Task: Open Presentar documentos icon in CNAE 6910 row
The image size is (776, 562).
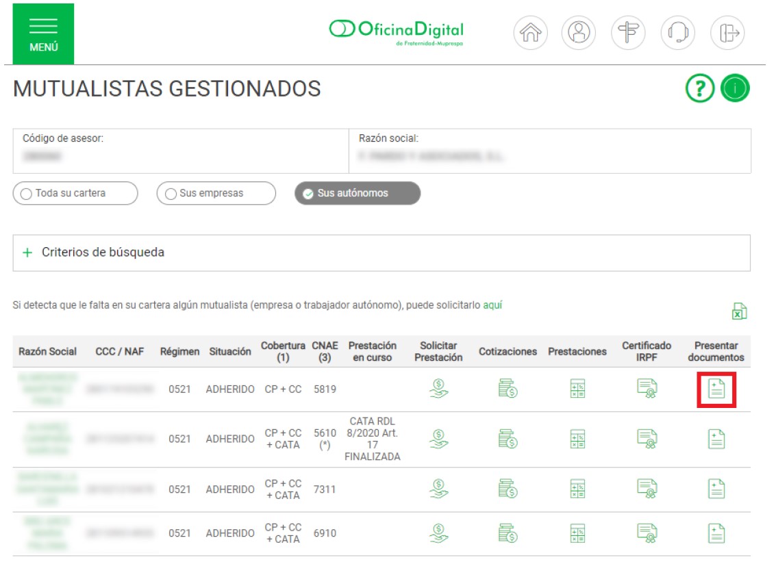Action: 716,534
